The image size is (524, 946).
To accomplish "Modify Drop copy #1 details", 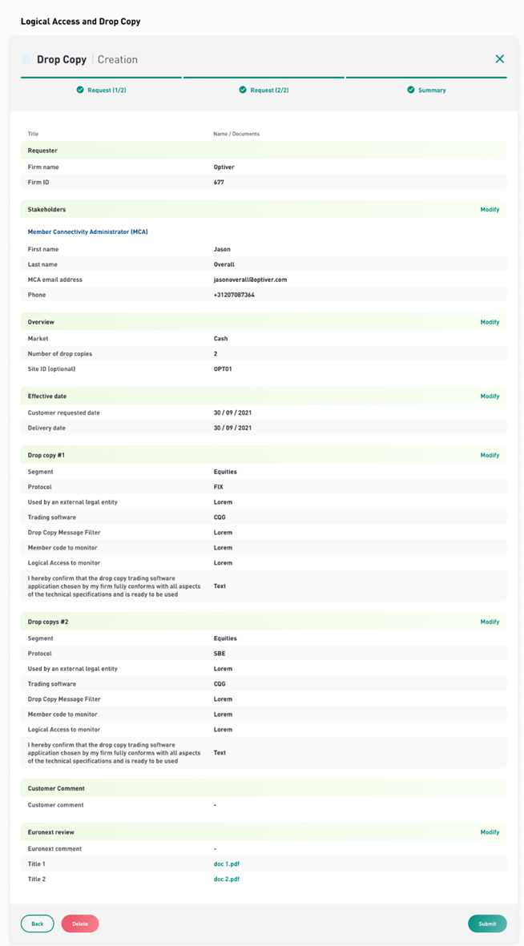I will [x=490, y=456].
